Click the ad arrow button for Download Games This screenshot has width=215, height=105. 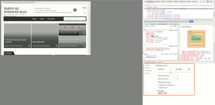coord(75,10)
